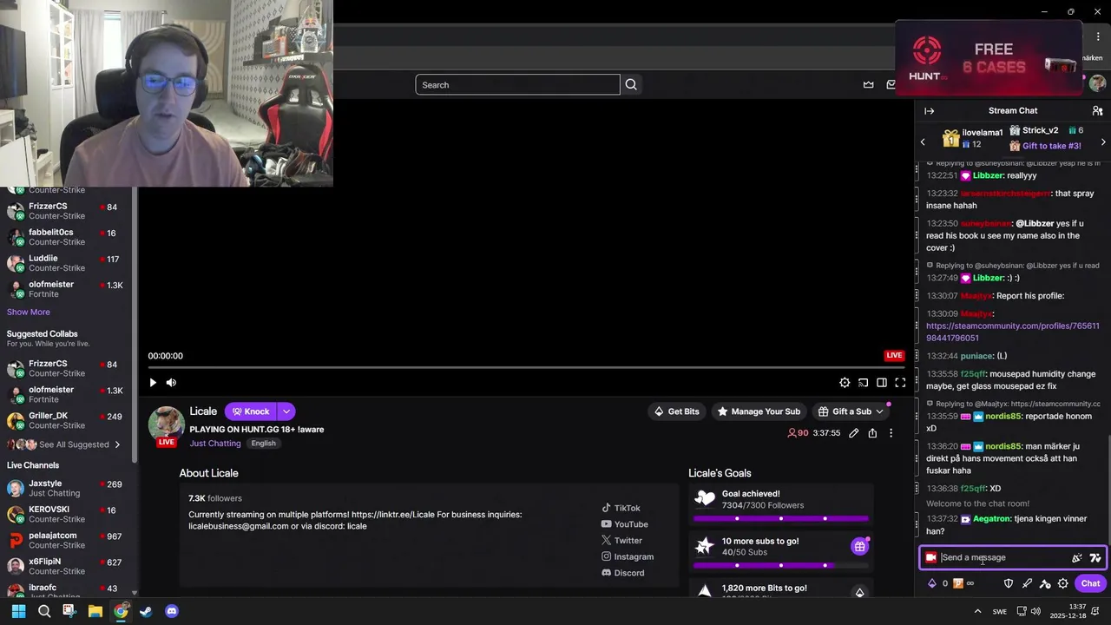The height and width of the screenshot is (625, 1111).
Task: Open the Windows Start menu
Action: point(18,611)
